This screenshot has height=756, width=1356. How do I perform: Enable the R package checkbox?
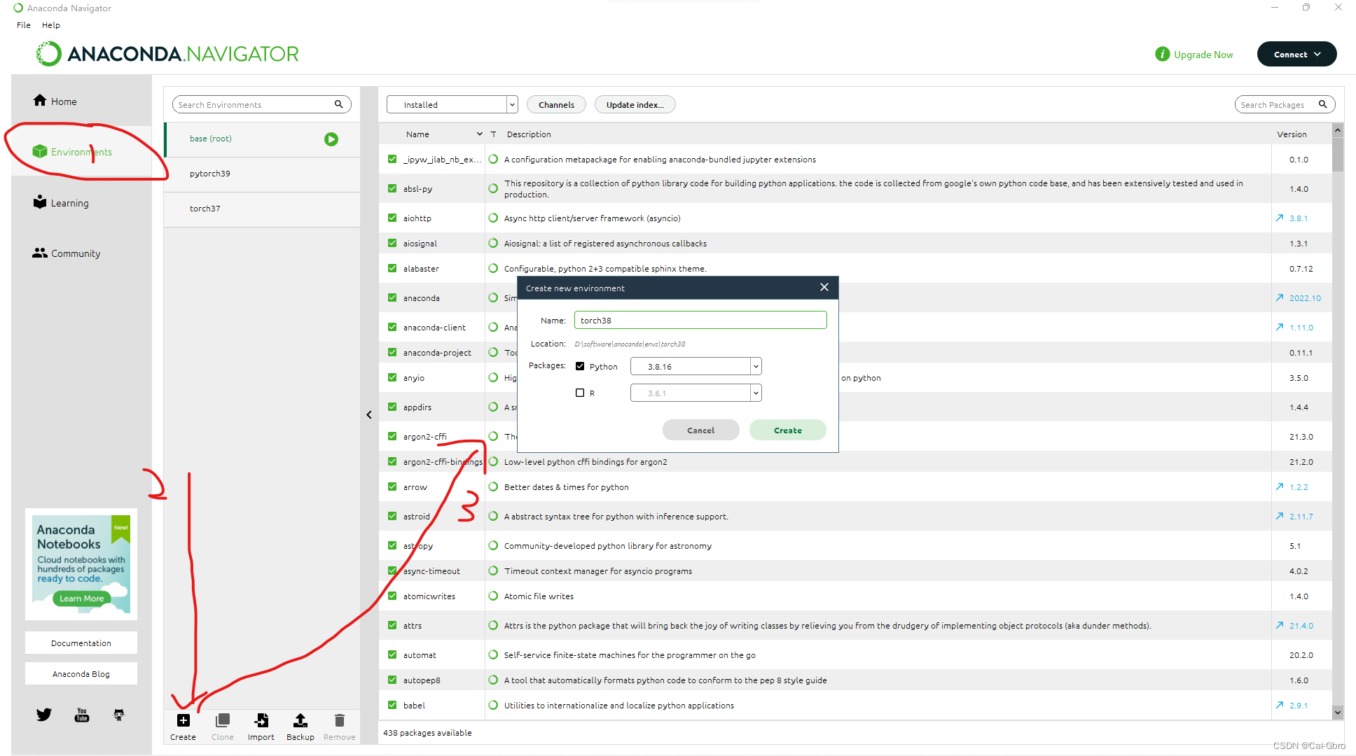click(580, 393)
